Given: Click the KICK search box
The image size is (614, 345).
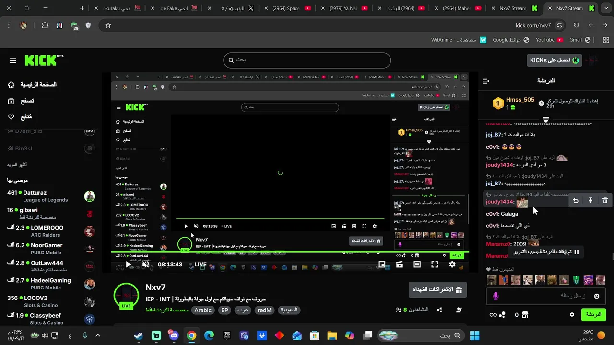Looking at the screenshot, I should [x=307, y=60].
